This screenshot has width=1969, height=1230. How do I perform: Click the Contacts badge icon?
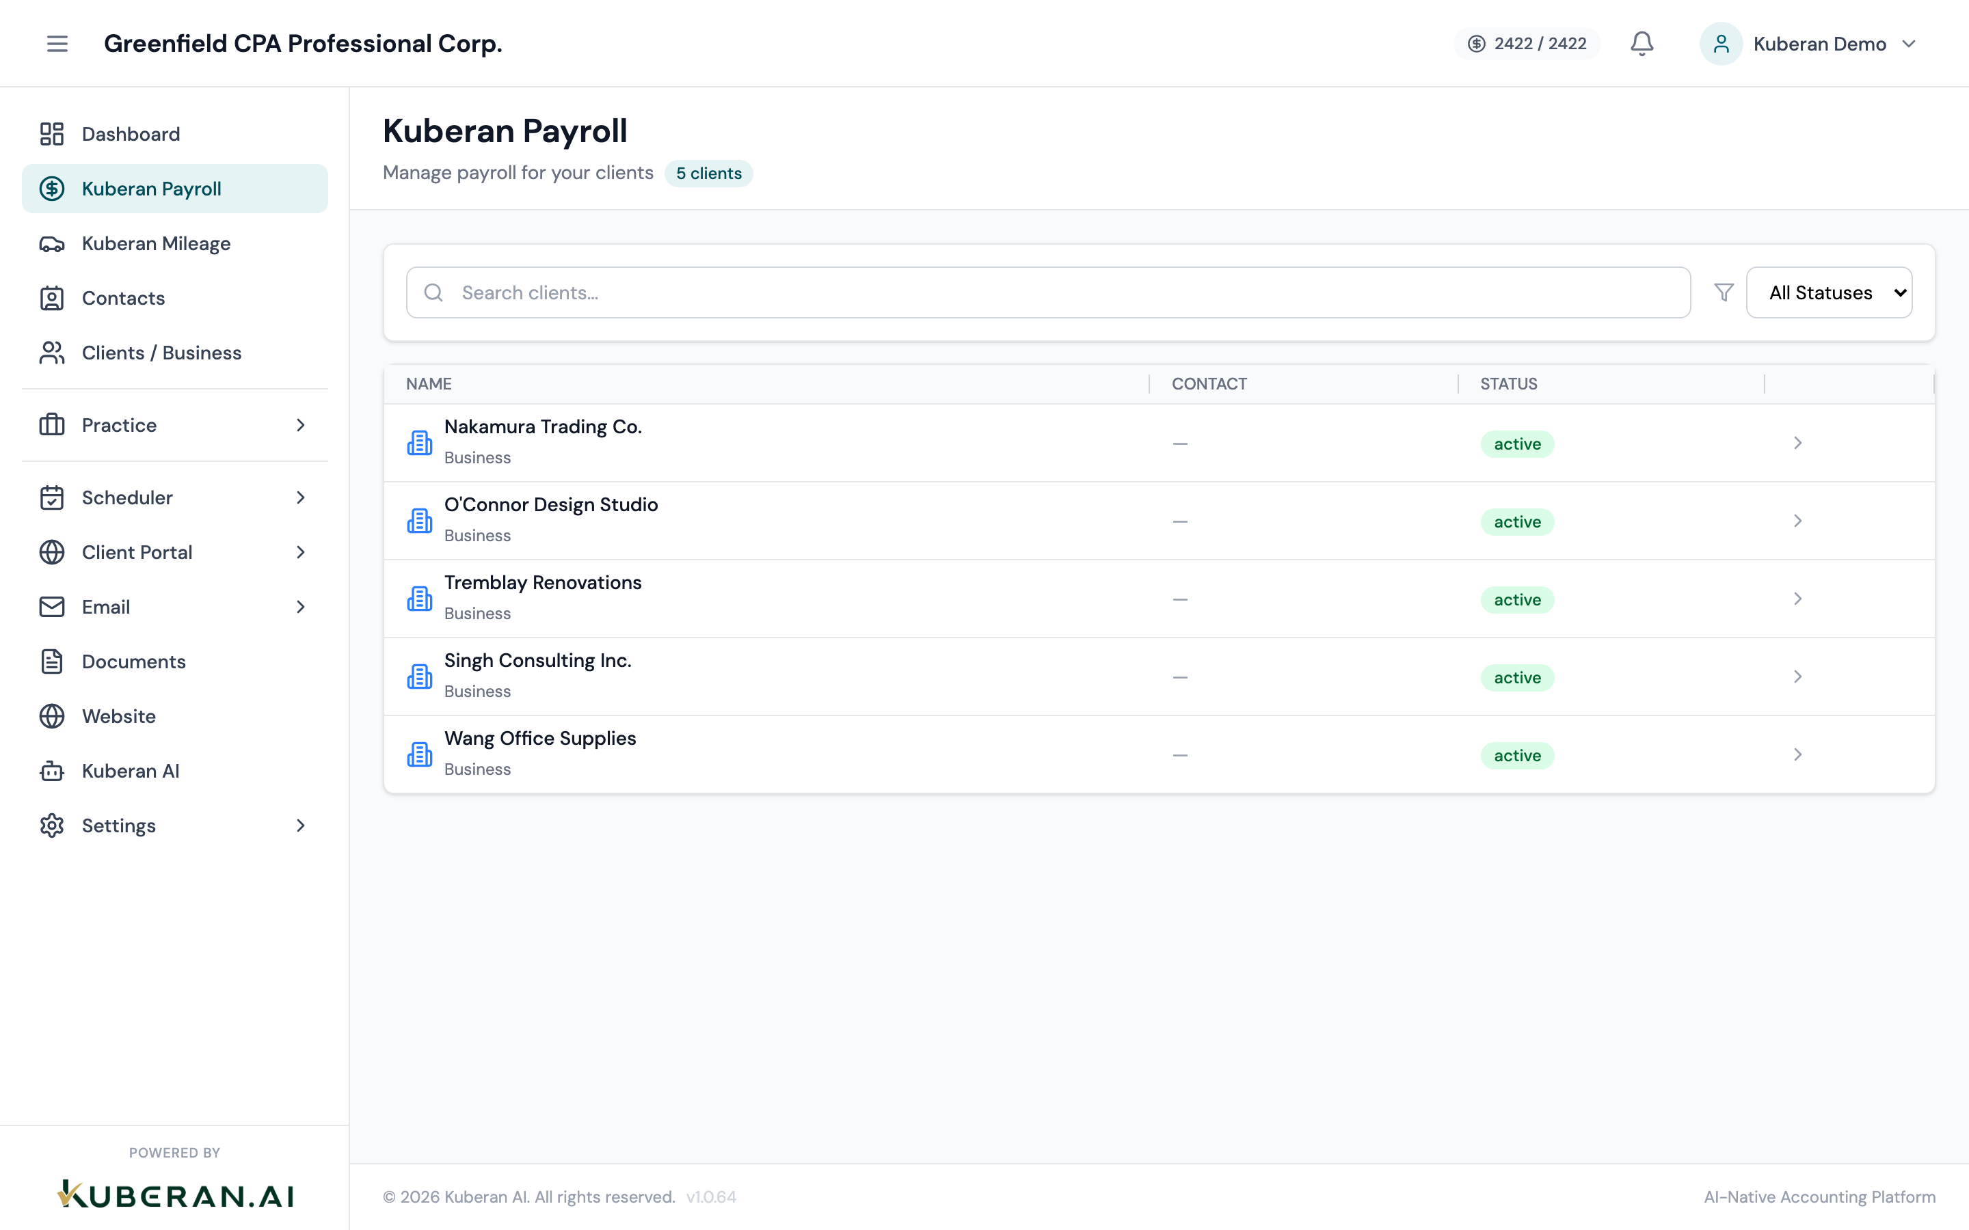pyautogui.click(x=52, y=298)
